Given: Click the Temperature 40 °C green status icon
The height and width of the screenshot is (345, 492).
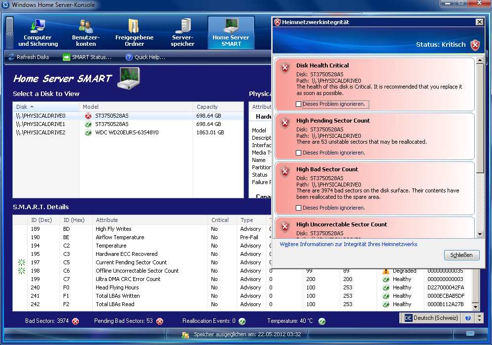Looking at the screenshot, I should (x=322, y=321).
